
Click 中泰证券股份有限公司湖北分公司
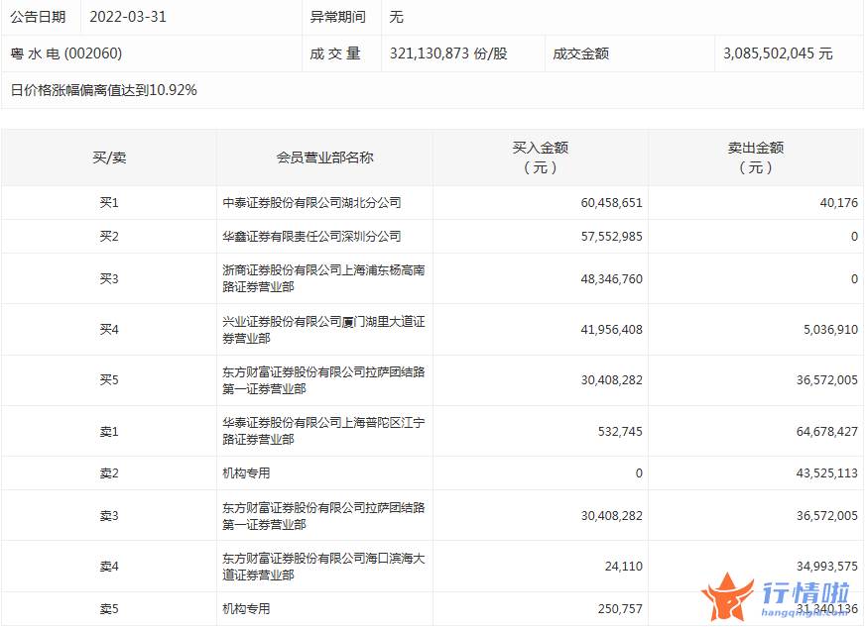coord(311,203)
